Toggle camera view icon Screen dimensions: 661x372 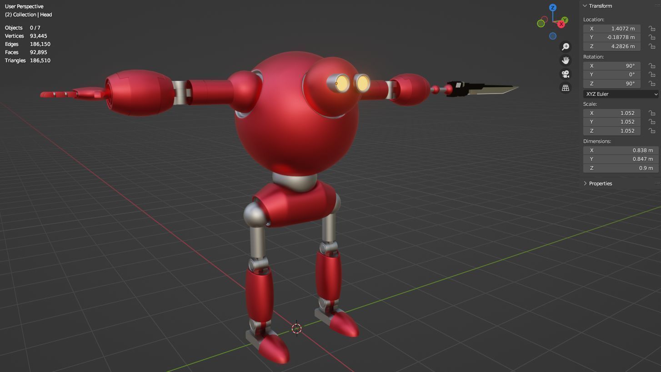[x=566, y=74]
